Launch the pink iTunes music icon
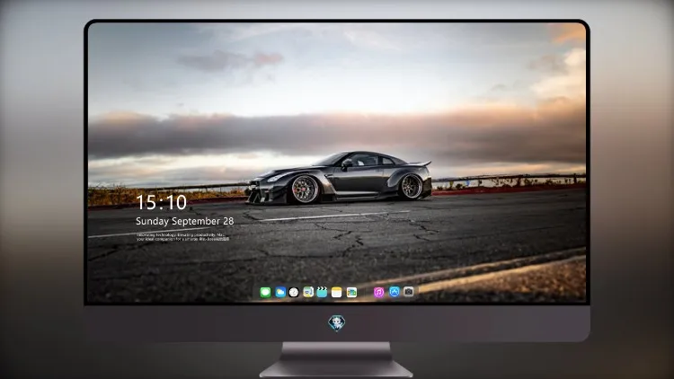674x379 pixels. click(x=378, y=292)
